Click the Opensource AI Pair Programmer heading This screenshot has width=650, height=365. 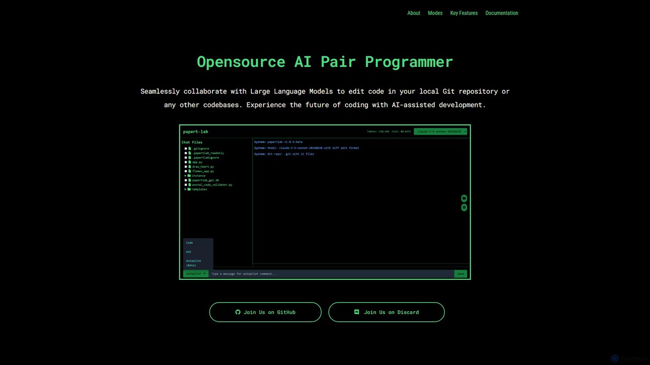(x=325, y=62)
